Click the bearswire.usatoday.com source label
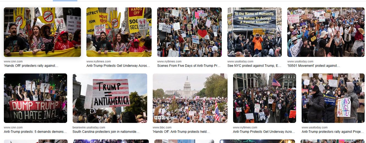366x143 pixels. (89, 127)
